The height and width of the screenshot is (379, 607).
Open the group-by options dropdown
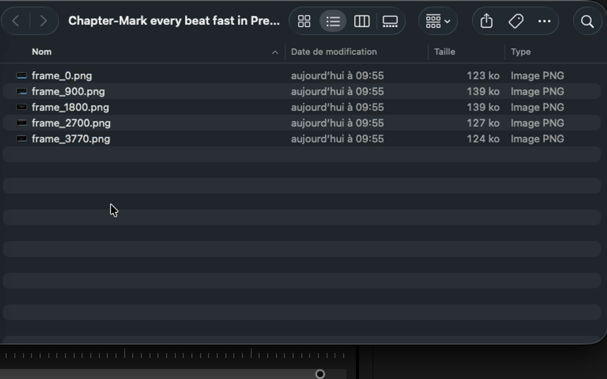pyautogui.click(x=438, y=21)
